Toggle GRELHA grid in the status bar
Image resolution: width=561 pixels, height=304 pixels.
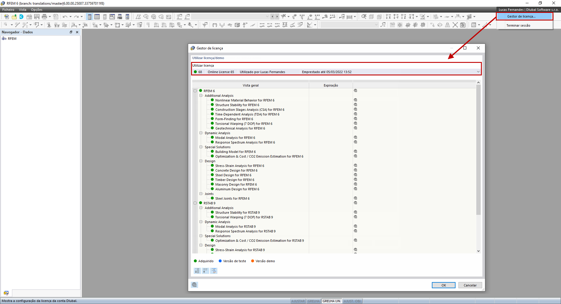314,301
